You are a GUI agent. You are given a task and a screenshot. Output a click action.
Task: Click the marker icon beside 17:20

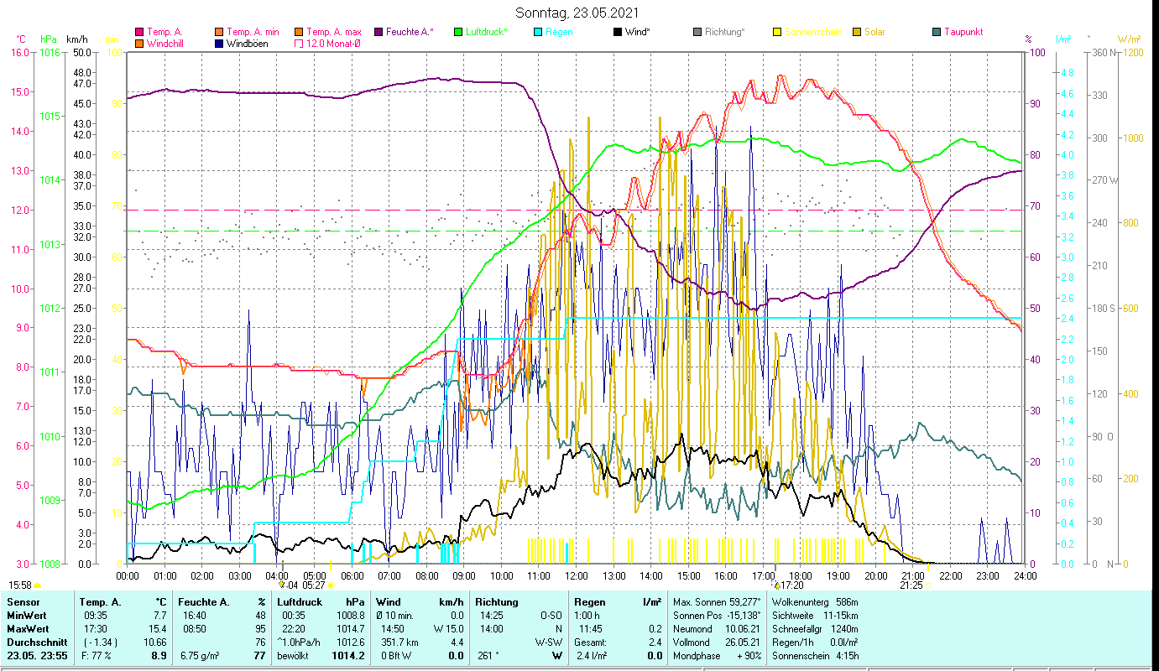tap(776, 585)
